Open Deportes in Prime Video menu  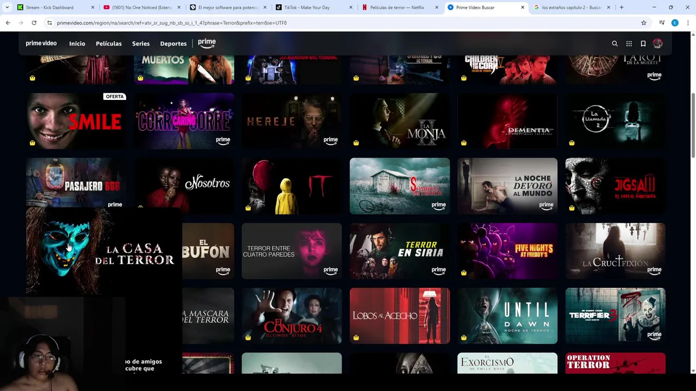[x=173, y=43]
